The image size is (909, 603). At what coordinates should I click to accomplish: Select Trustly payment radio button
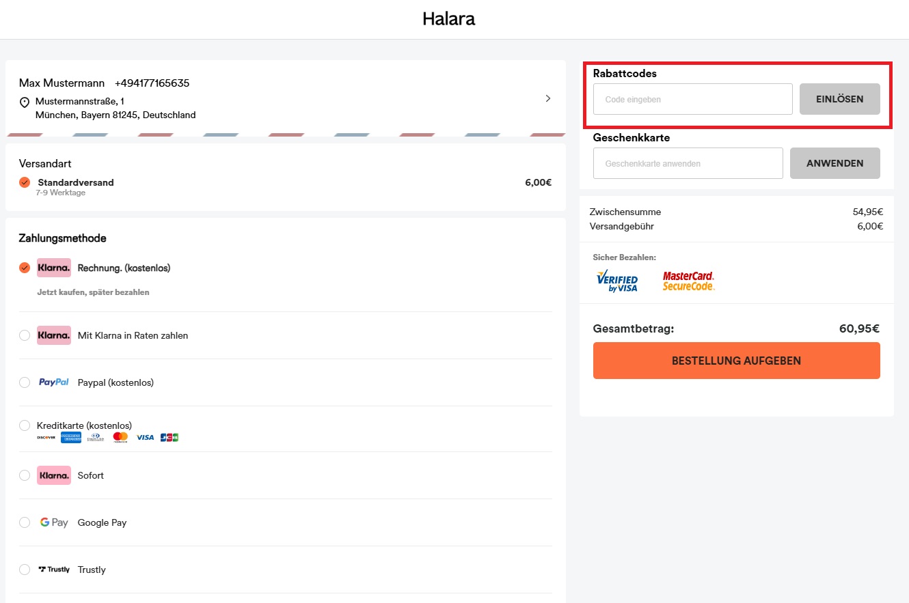pos(25,570)
